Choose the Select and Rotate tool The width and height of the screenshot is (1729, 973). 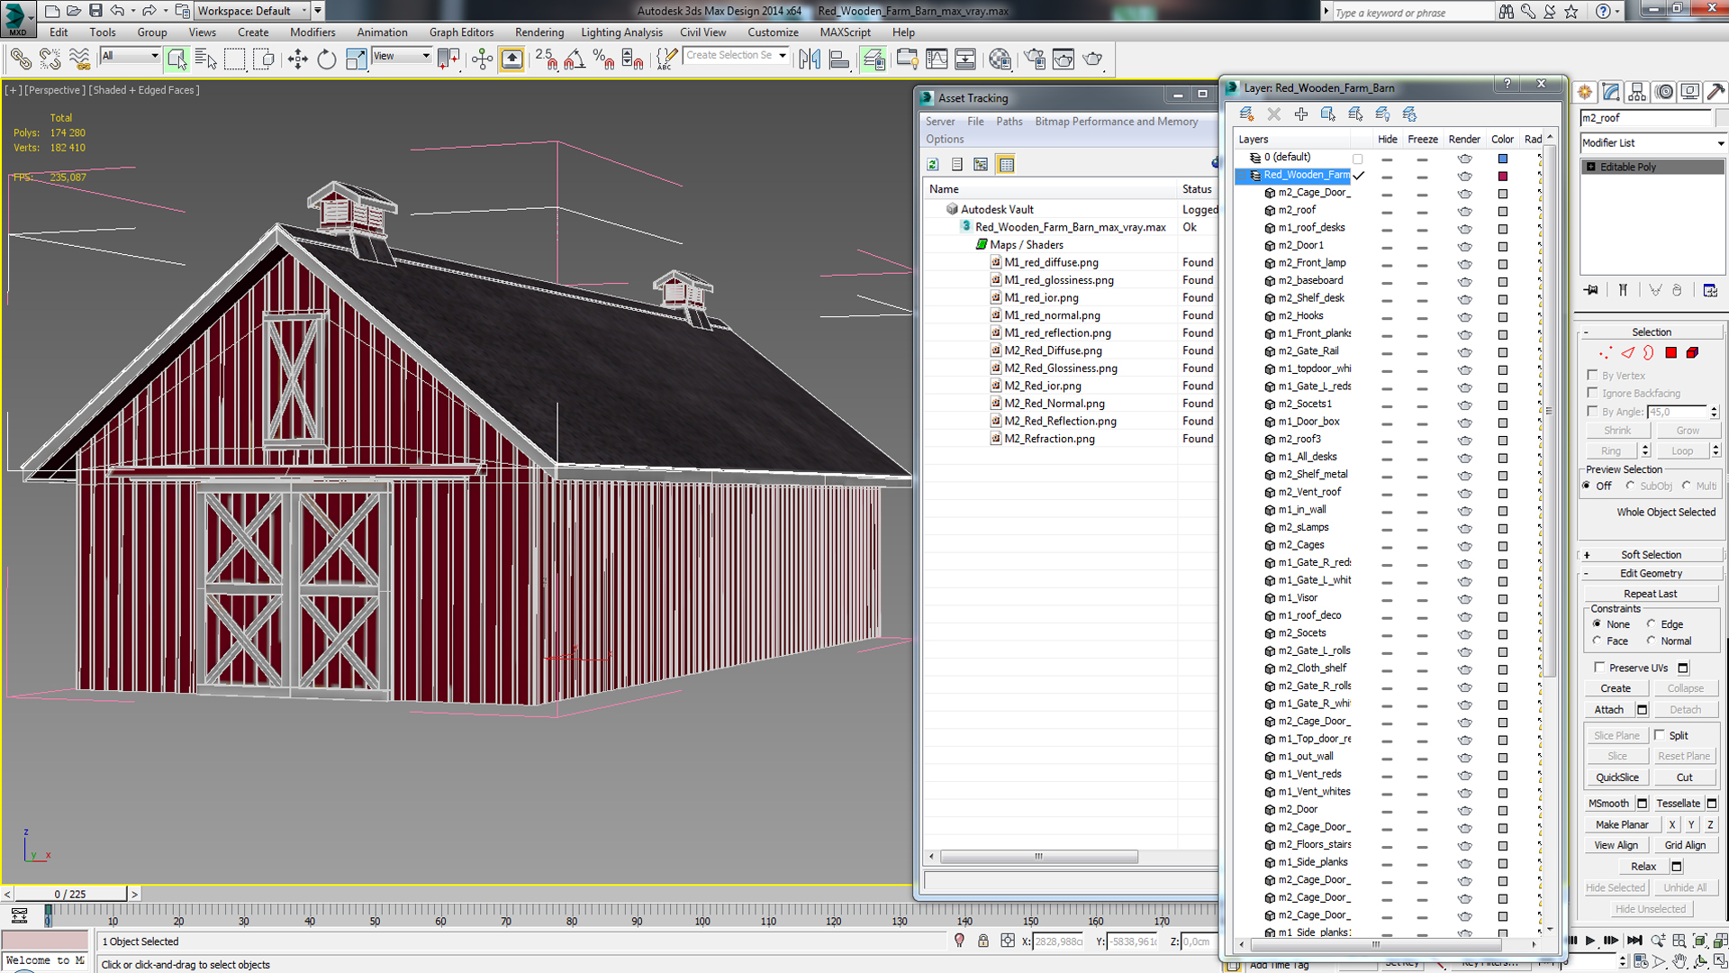tap(327, 59)
